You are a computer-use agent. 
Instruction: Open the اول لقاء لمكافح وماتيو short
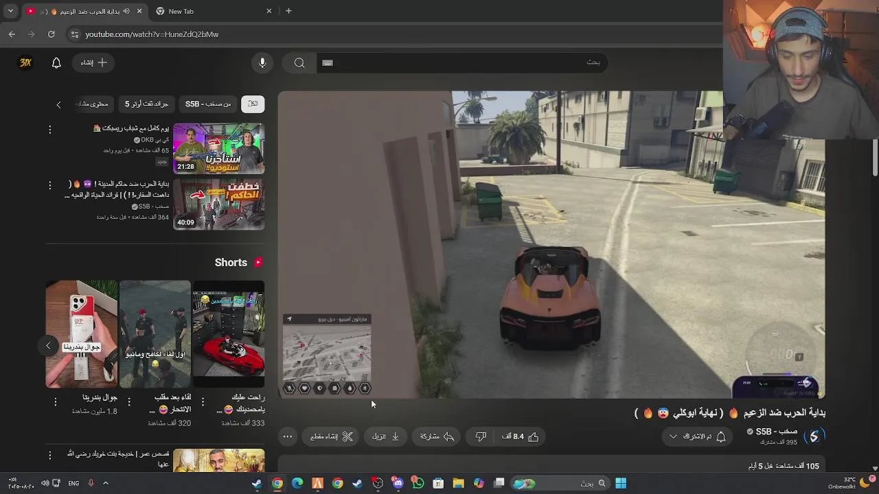coord(155,334)
